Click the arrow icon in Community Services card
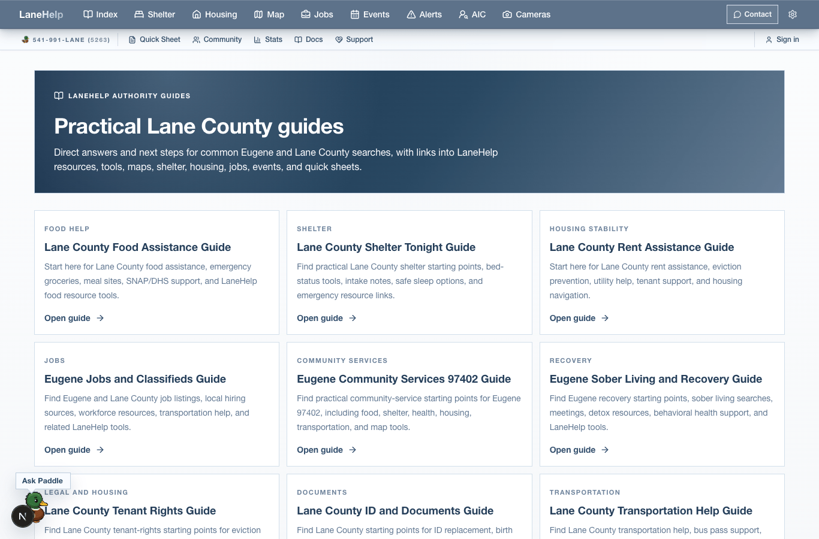The width and height of the screenshot is (819, 539). pos(353,450)
